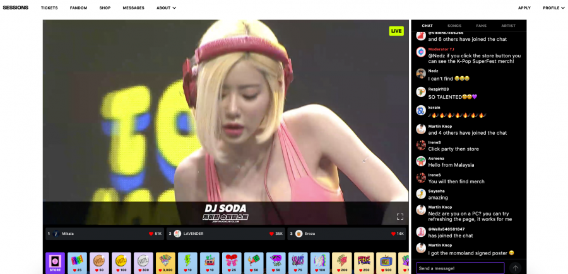Open the SHOP page
This screenshot has height=274, width=568.
click(105, 8)
